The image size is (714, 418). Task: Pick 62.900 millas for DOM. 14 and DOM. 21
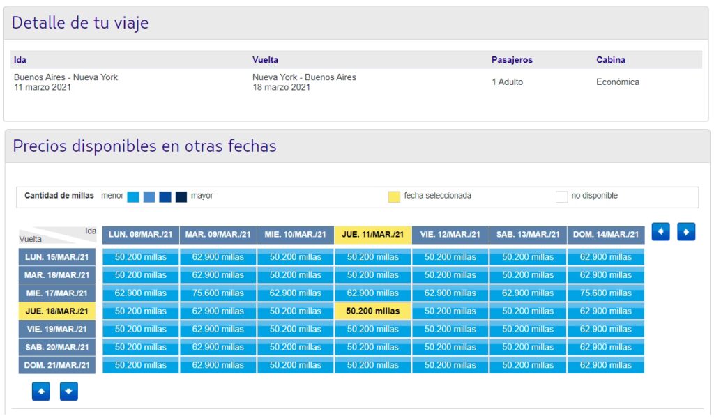coord(605,365)
